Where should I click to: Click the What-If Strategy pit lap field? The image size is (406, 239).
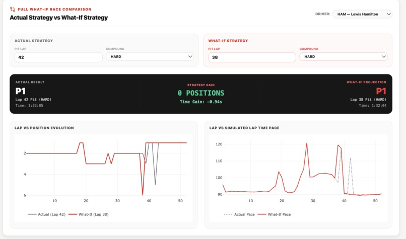point(252,57)
